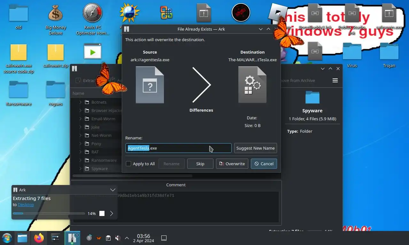Click the Ark file list horizontal scrollbar
This screenshot has width=409, height=245.
[132, 176]
